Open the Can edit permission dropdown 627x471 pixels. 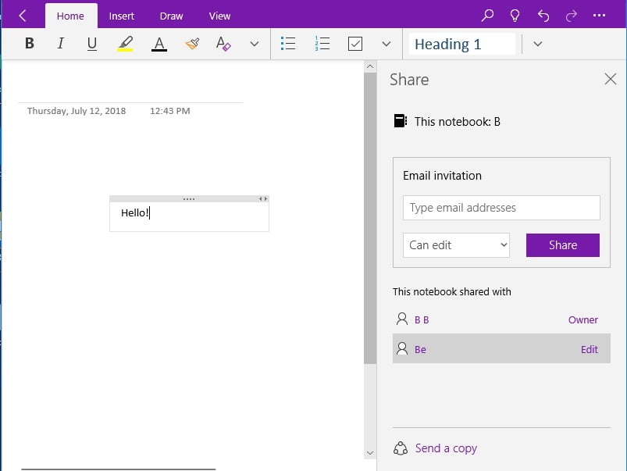coord(456,245)
